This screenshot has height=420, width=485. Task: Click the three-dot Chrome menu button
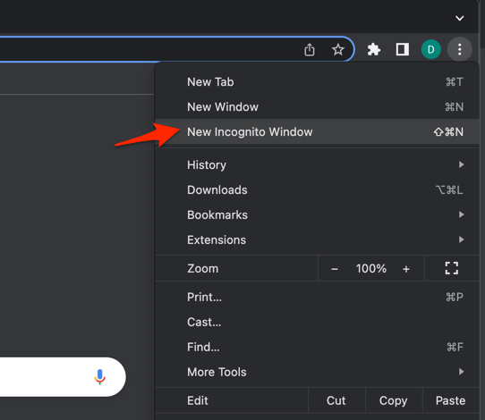pyautogui.click(x=460, y=49)
